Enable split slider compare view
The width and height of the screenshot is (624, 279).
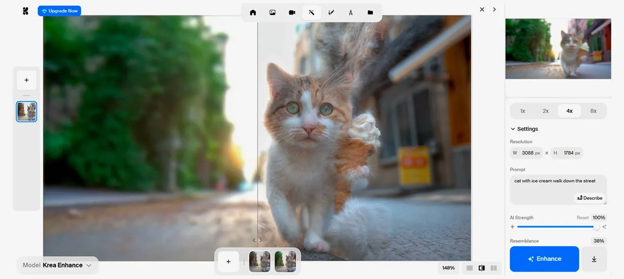point(481,268)
